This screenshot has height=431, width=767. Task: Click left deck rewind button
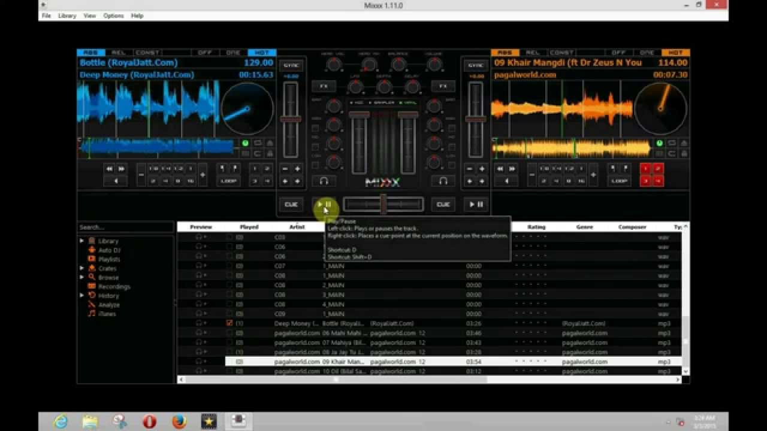pyautogui.click(x=110, y=169)
